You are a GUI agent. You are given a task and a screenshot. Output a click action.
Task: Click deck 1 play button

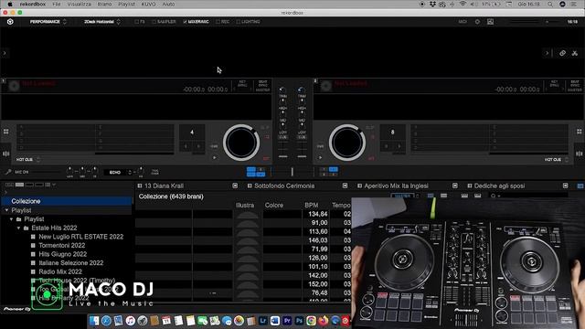point(215,158)
